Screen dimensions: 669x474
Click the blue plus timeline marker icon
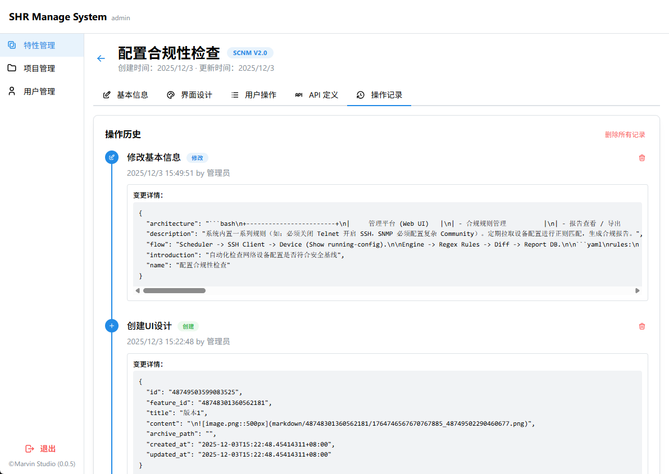pos(112,326)
